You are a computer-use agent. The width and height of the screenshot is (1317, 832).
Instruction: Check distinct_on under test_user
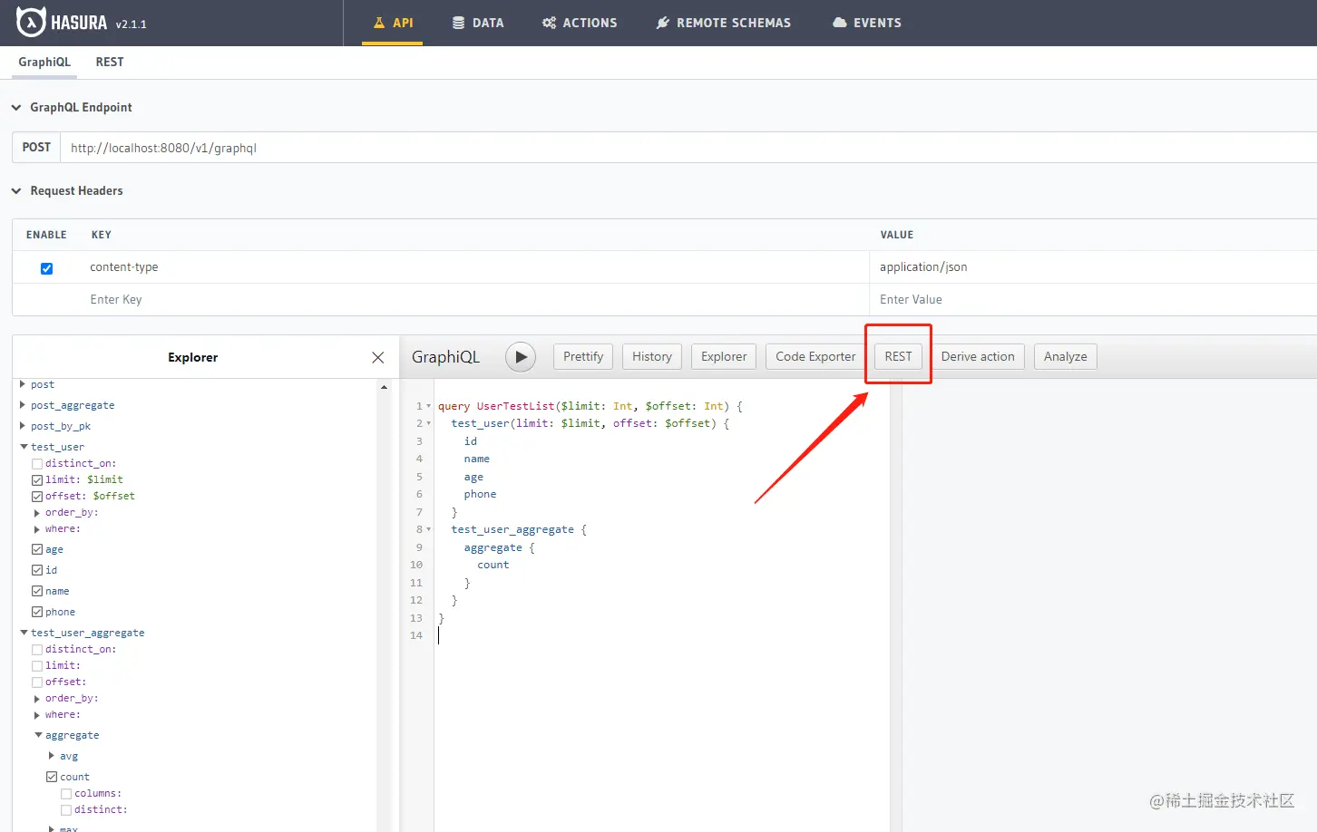point(37,464)
